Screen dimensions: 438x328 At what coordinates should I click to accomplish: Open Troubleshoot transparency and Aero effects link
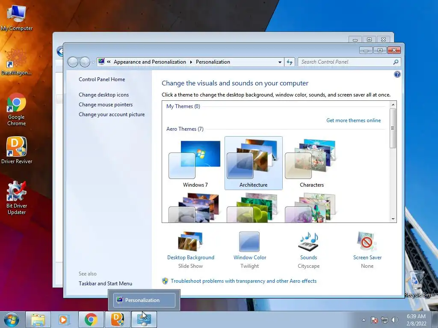(243, 281)
